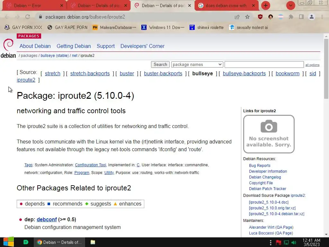The image size is (329, 247).
Task: Open the Debian Patch Tracker link
Action: click(x=268, y=188)
